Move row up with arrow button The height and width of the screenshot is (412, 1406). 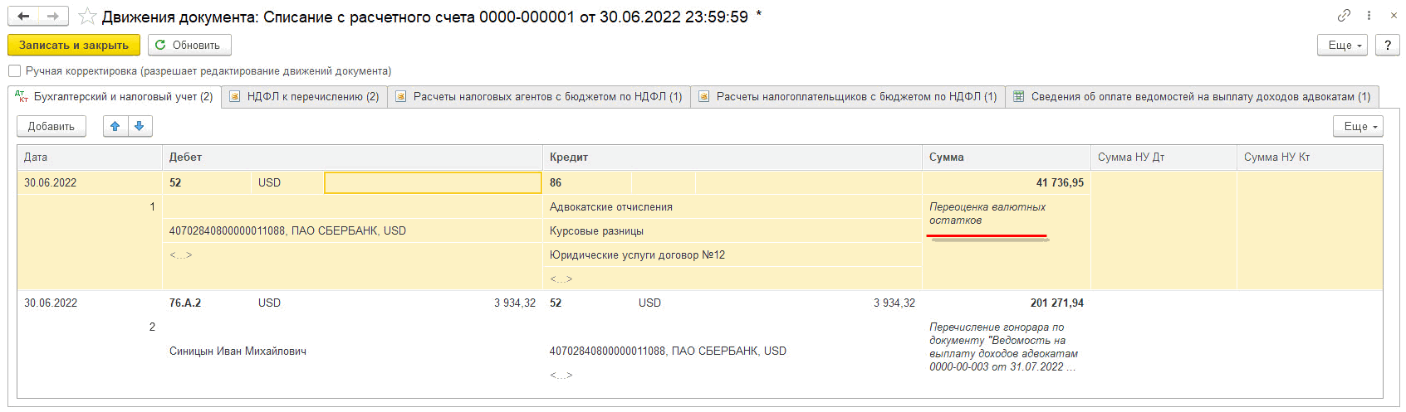115,126
